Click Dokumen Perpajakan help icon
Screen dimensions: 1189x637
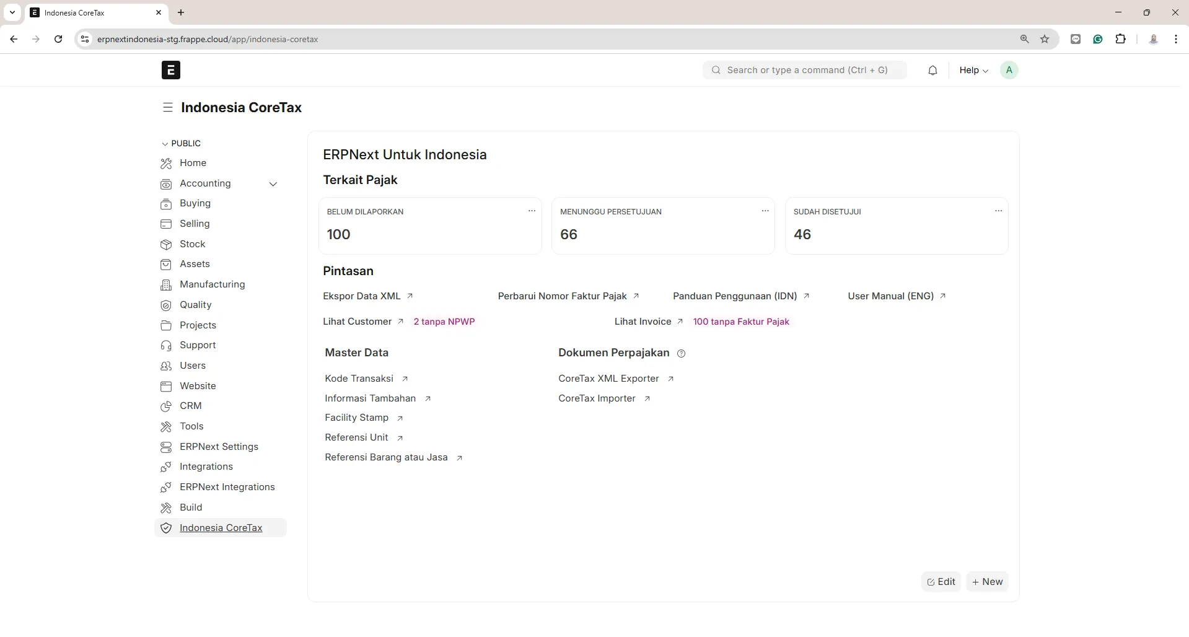click(682, 354)
